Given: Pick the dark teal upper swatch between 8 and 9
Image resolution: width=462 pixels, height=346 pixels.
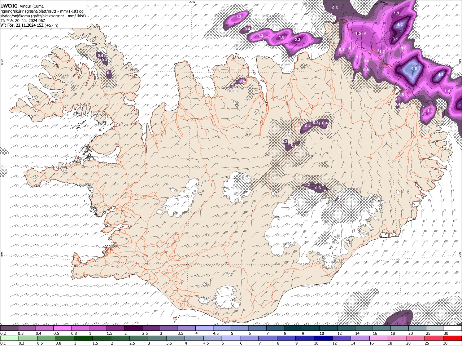Looking at the screenshot, I should tap(293, 328).
